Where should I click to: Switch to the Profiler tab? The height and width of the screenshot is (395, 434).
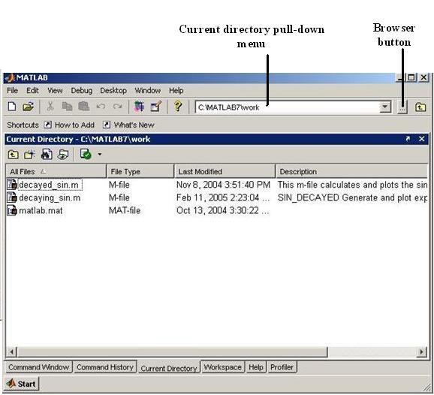tap(282, 367)
